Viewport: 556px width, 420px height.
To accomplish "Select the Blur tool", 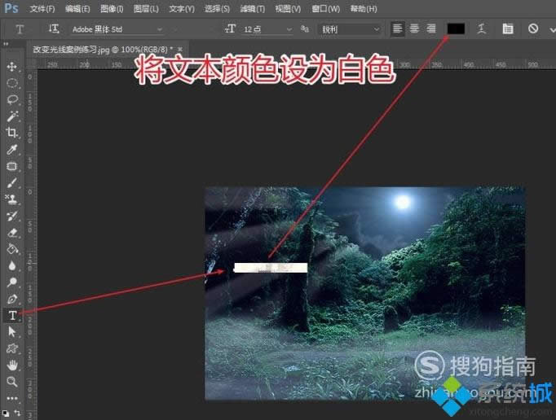I will (12, 265).
